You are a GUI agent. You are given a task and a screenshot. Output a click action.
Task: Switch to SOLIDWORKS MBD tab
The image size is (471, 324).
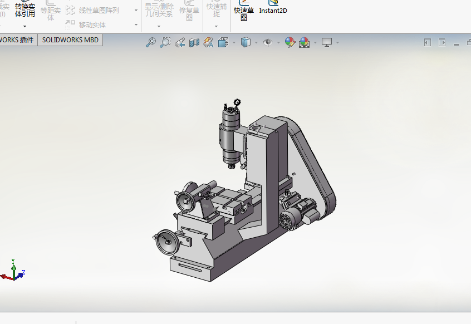pos(70,40)
